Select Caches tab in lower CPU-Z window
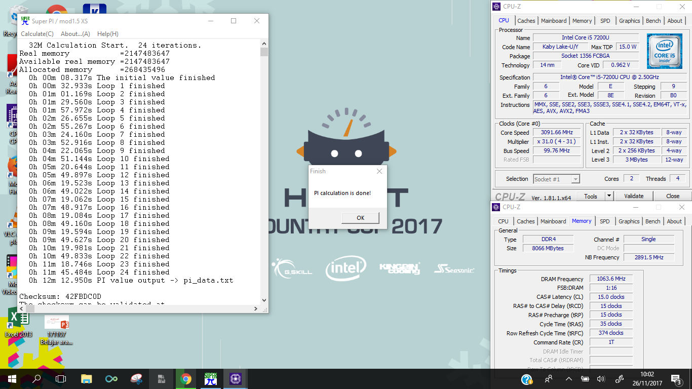Screen dimensions: 692x389 (526, 221)
